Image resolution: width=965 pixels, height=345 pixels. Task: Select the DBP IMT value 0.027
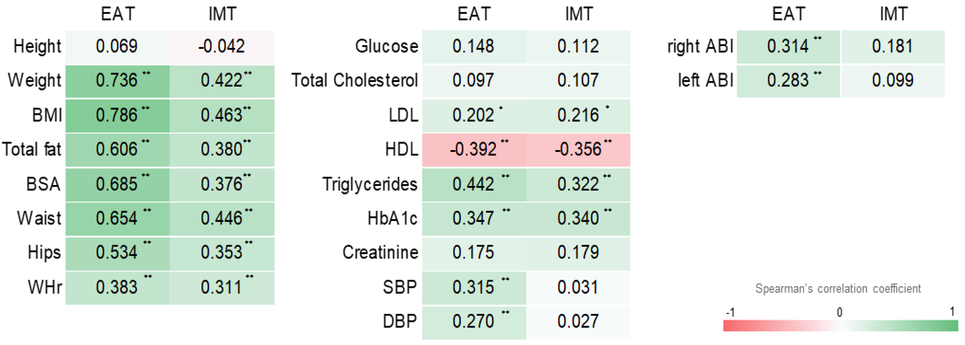[578, 322]
